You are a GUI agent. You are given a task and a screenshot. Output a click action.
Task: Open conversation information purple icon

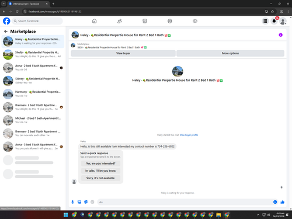point(280,35)
